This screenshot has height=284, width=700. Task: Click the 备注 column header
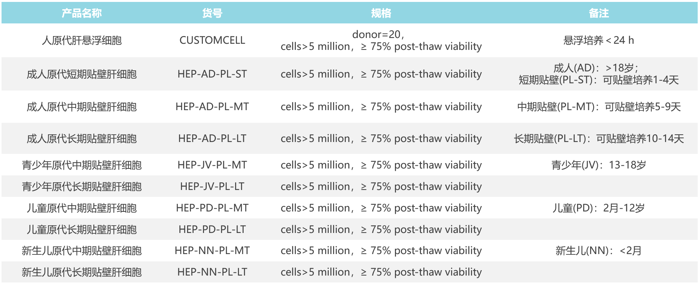click(x=599, y=13)
